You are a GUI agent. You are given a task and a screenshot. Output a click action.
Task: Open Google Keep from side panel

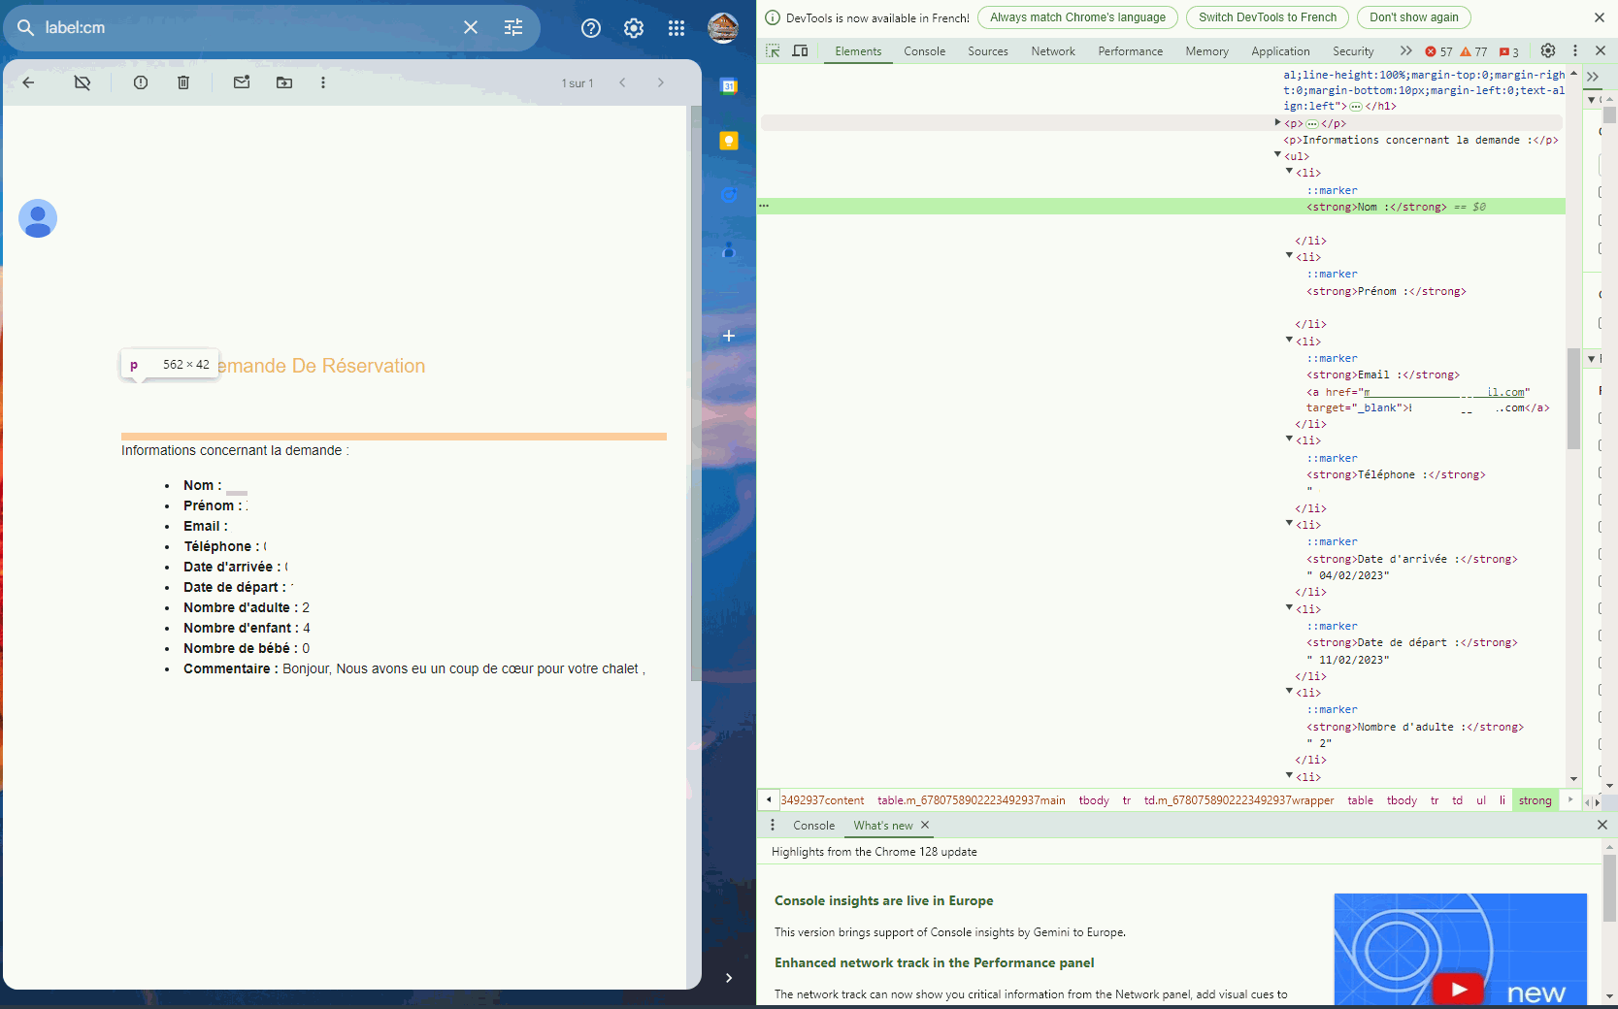[x=729, y=142]
